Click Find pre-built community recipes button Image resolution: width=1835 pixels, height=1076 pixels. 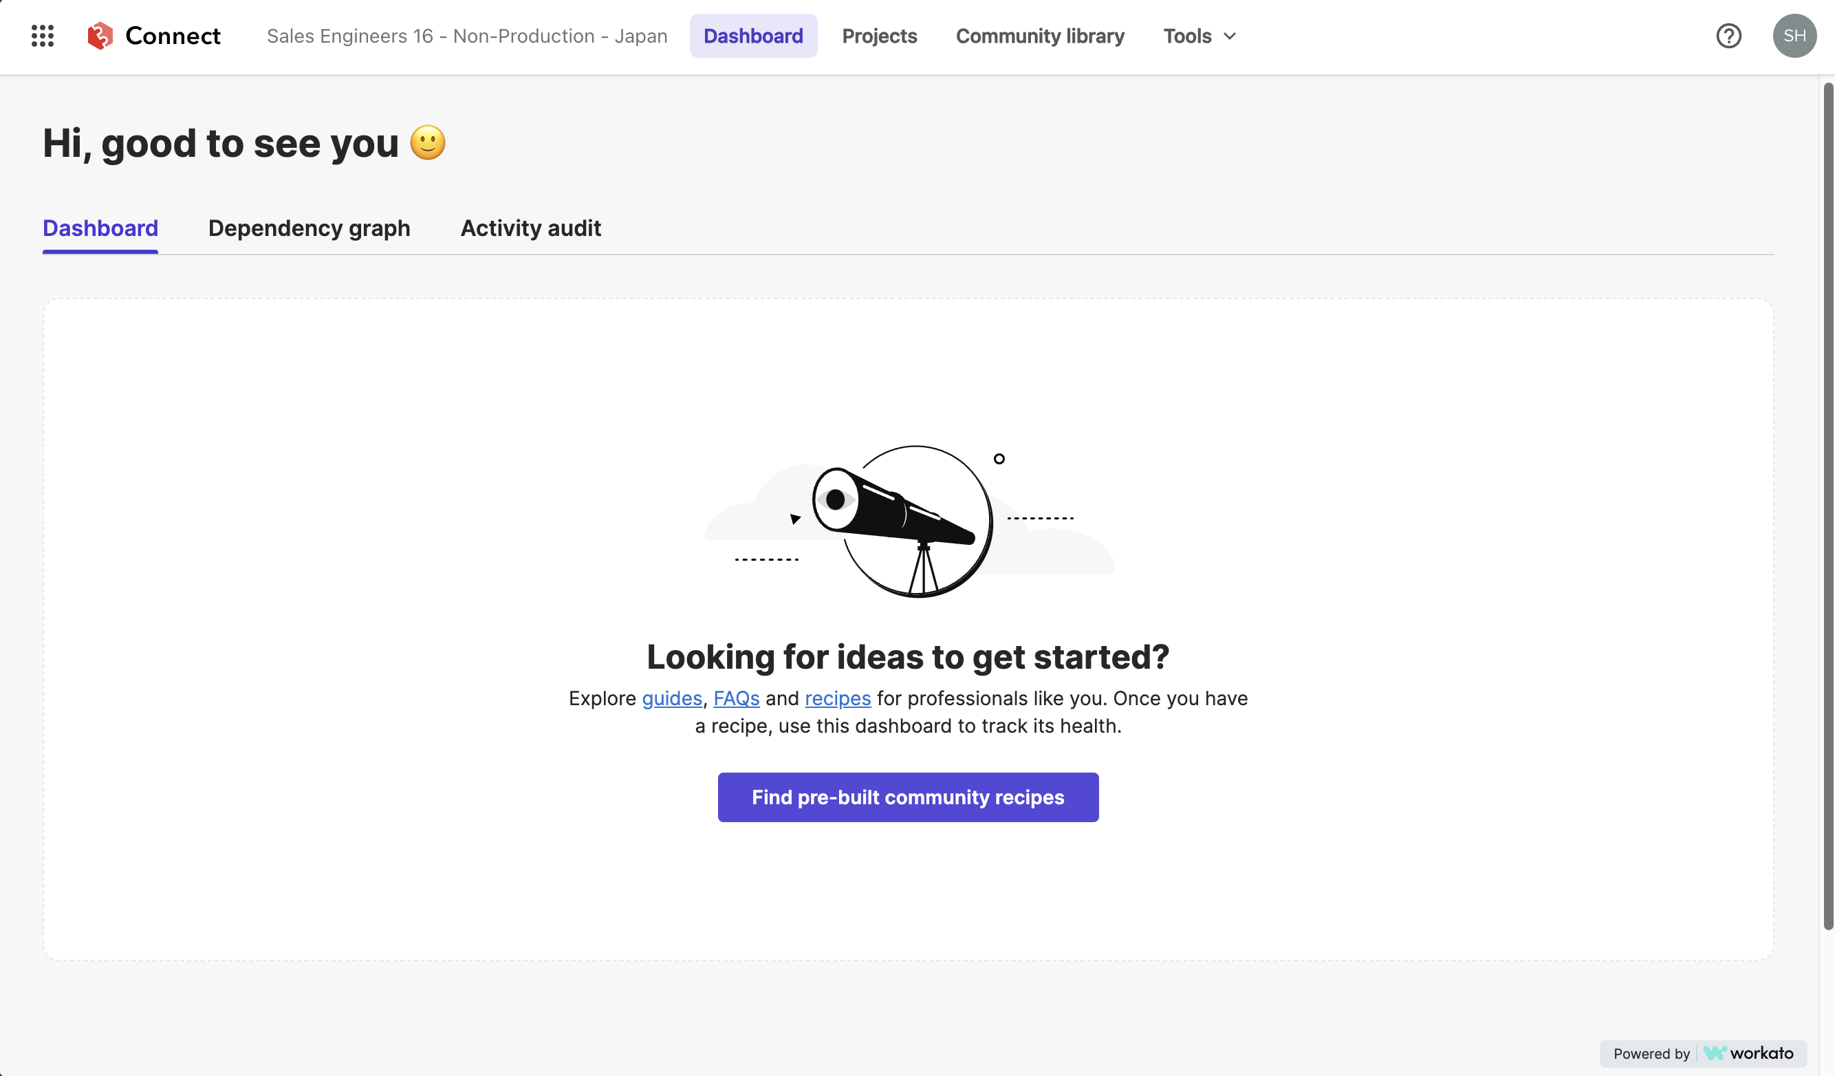point(908,797)
